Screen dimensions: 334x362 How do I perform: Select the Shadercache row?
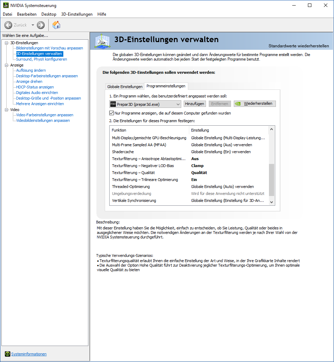[x=189, y=152]
